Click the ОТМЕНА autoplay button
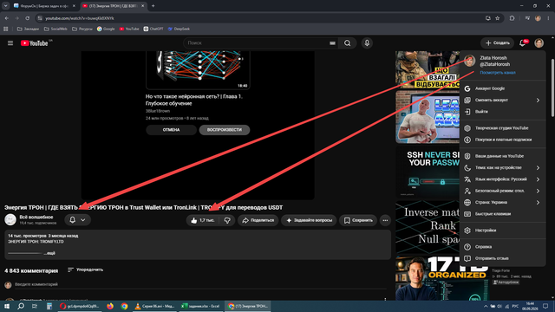Viewport: 555px width, 312px height. pos(171,130)
